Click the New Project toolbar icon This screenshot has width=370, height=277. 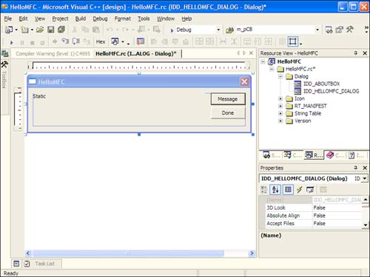(x=9, y=30)
